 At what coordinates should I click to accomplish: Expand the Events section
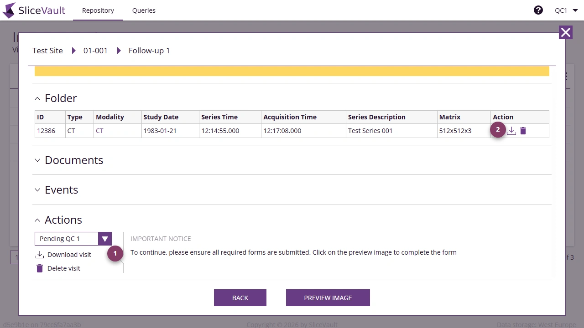(37, 190)
